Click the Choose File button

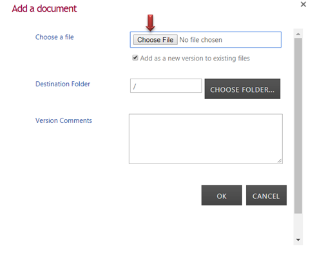(155, 40)
